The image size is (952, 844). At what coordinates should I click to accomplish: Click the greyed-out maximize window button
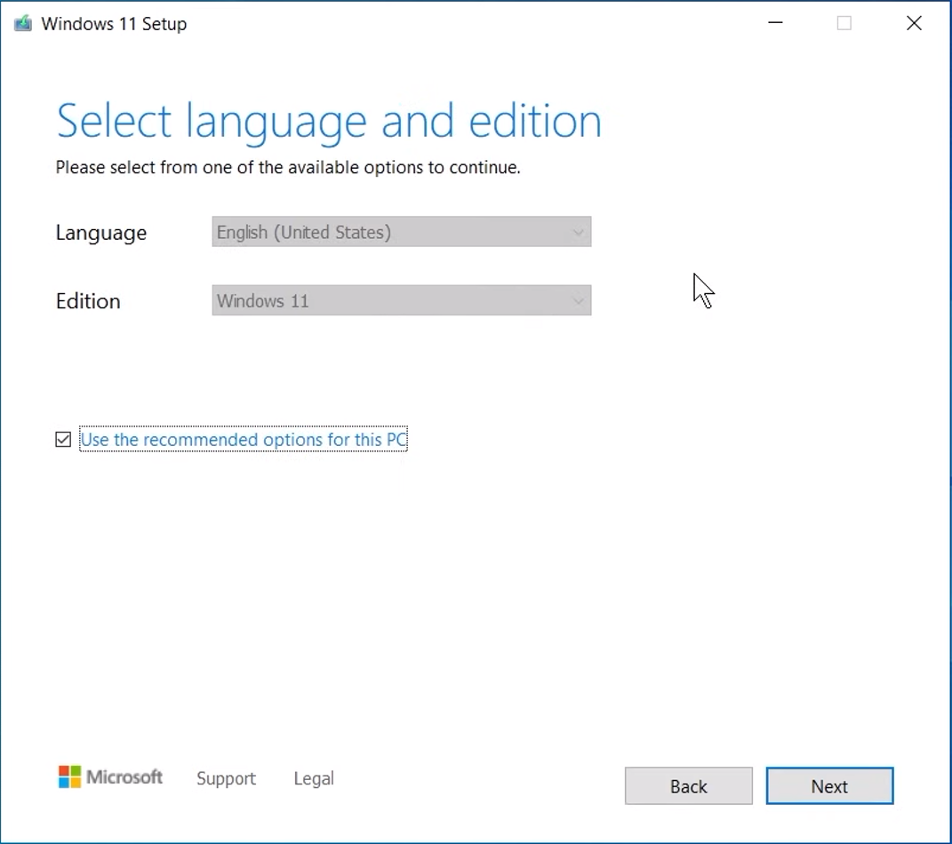click(x=844, y=24)
